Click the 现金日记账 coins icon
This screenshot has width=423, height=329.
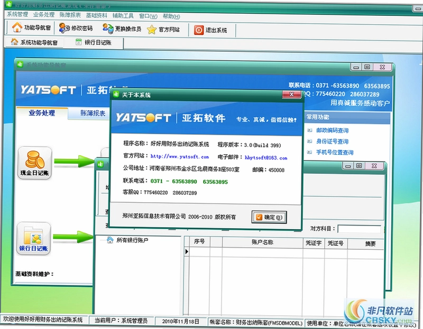(x=35, y=159)
